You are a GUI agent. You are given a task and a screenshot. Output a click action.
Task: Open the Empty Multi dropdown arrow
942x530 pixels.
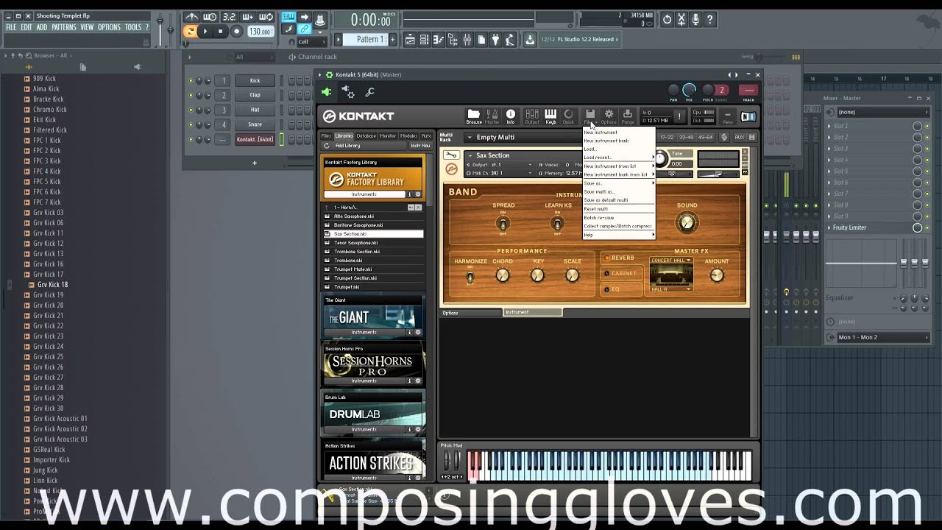click(x=470, y=138)
